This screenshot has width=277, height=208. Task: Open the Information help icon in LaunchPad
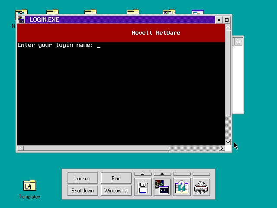182,187
